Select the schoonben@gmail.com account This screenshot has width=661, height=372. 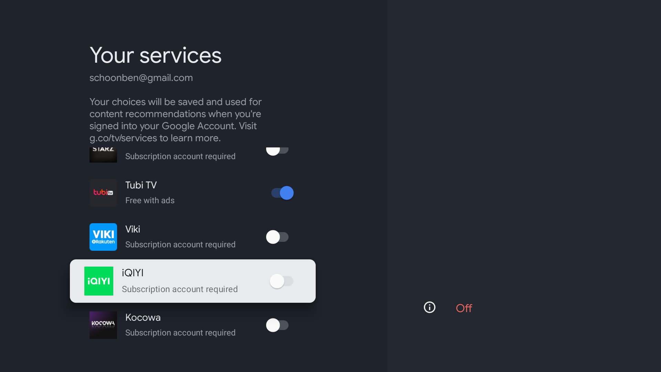coord(141,77)
